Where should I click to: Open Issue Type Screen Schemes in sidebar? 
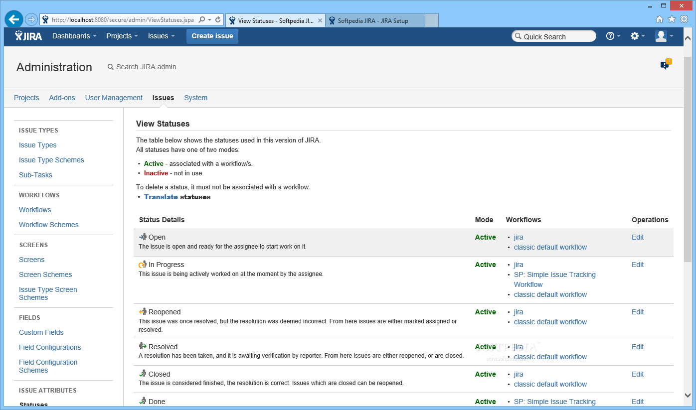[x=48, y=293]
